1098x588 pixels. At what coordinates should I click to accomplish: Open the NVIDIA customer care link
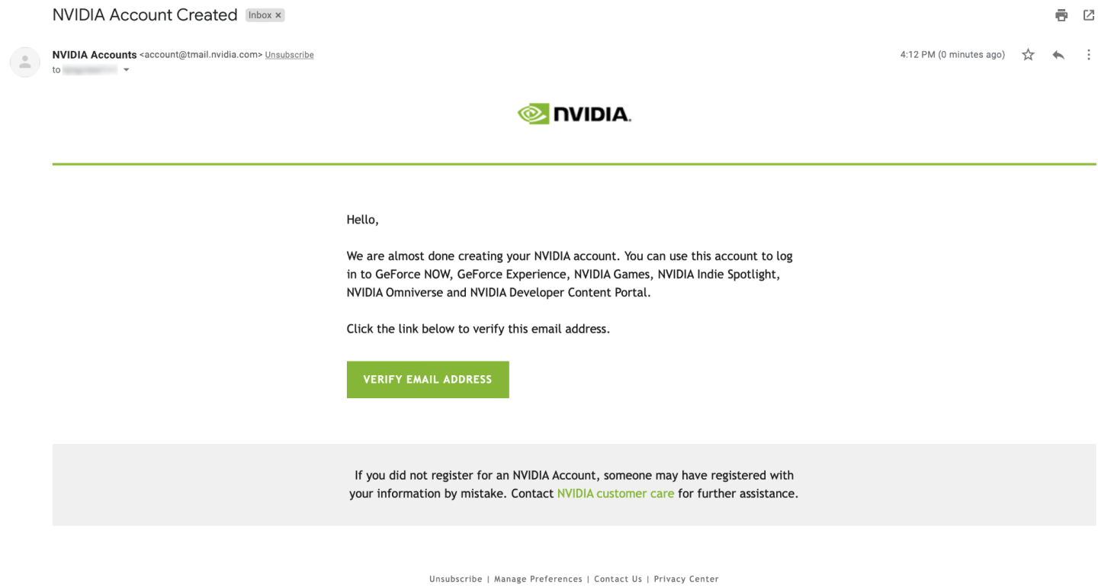615,493
